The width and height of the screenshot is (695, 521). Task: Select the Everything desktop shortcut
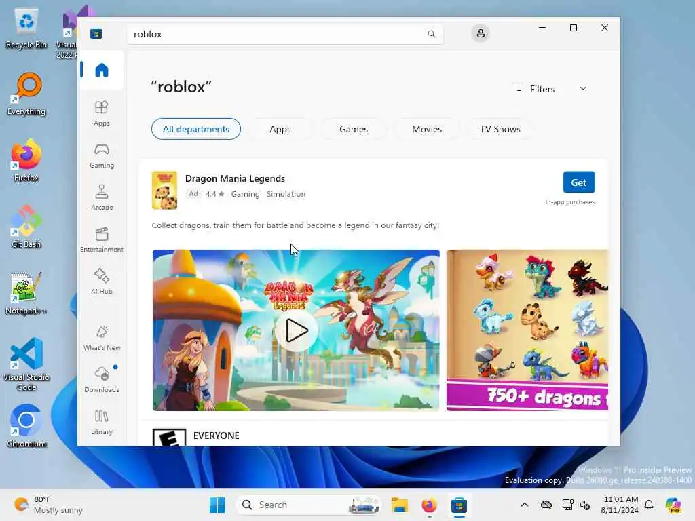[26, 94]
